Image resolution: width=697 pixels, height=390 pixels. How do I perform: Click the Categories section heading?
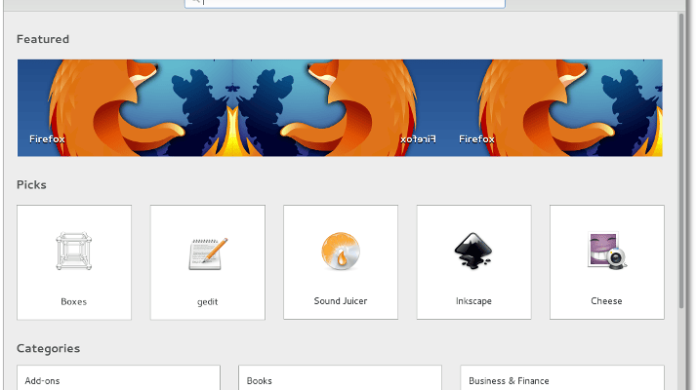pyautogui.click(x=49, y=349)
